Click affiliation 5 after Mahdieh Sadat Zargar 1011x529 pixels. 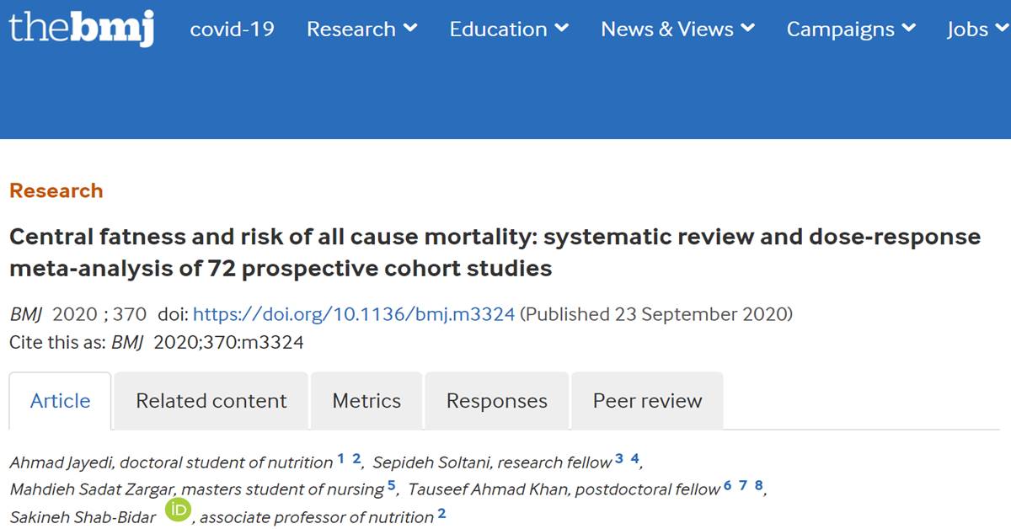391,485
